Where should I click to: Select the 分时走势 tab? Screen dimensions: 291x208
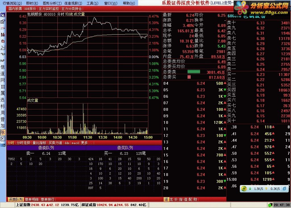coord(23,143)
